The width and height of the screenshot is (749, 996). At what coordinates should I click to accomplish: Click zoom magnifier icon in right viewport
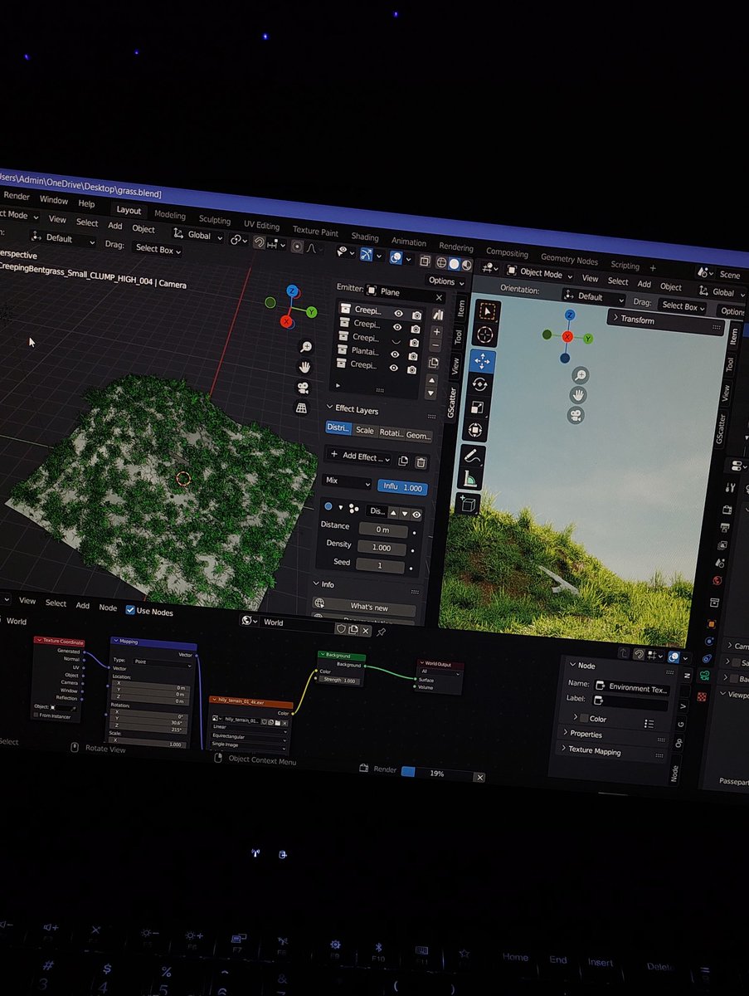[x=581, y=376]
